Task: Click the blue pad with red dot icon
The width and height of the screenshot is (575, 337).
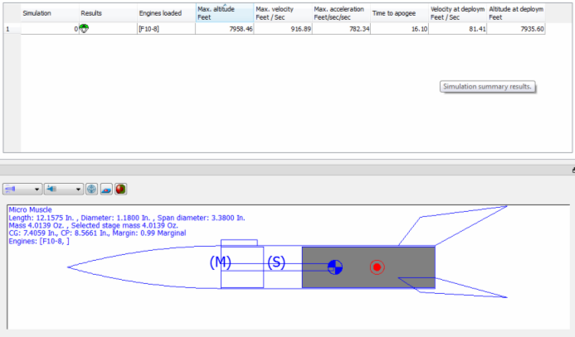Action: (106, 189)
